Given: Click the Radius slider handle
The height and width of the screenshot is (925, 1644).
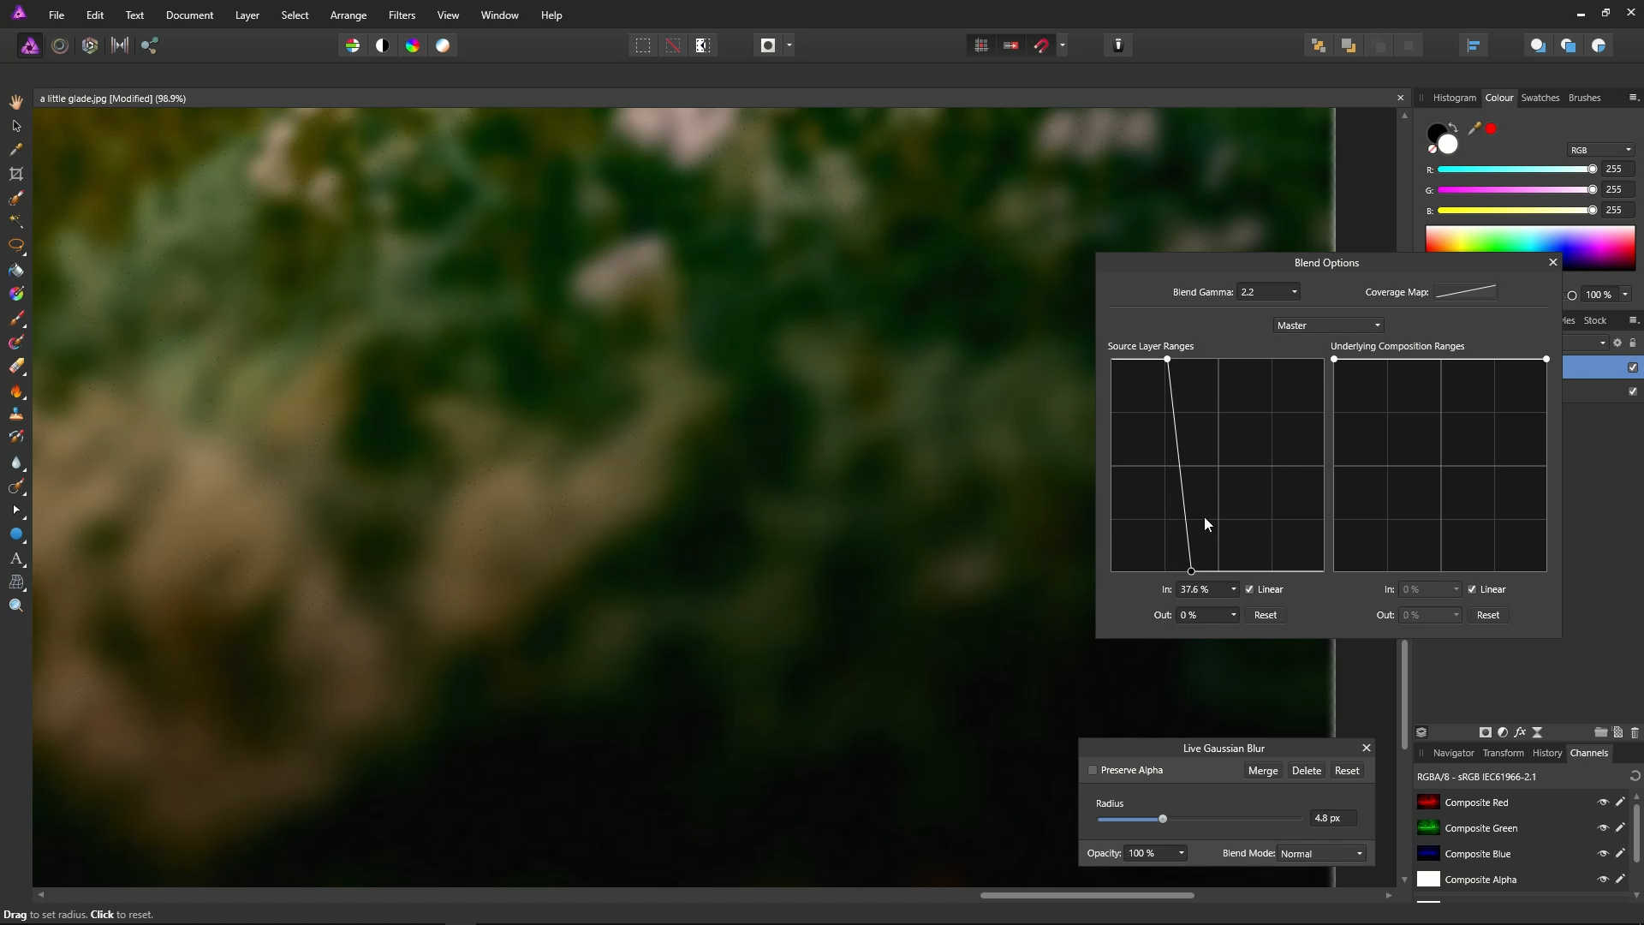Looking at the screenshot, I should coord(1163,819).
